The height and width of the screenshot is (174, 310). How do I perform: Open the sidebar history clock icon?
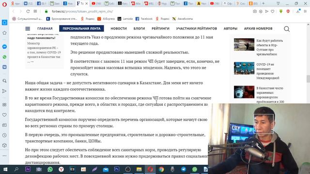pyautogui.click(x=4, y=135)
